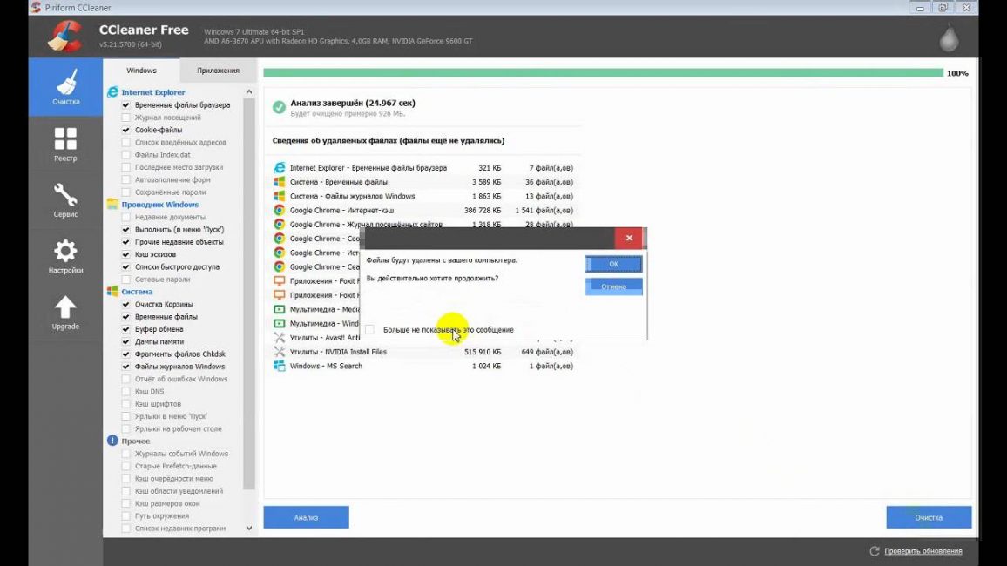
Task: Click the options list scroll-down arrow
Action: point(249,529)
